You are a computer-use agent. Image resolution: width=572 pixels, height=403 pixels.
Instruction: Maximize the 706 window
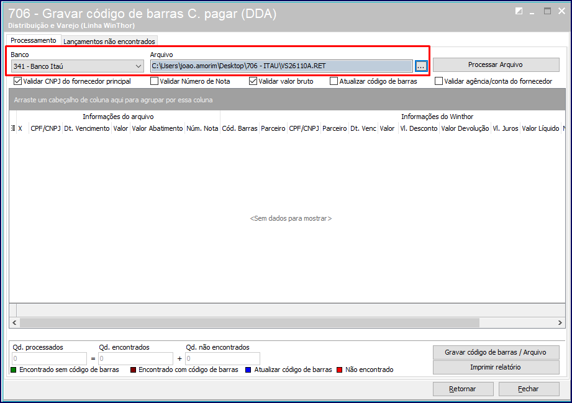pos(548,11)
